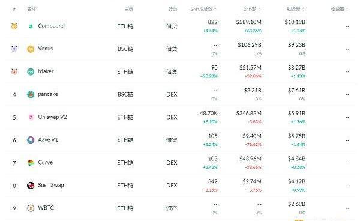360x221 pixels.
Task: Sort by locked value column header
Action: [x=295, y=9]
